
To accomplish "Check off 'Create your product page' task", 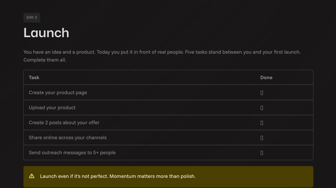I will [x=262, y=93].
